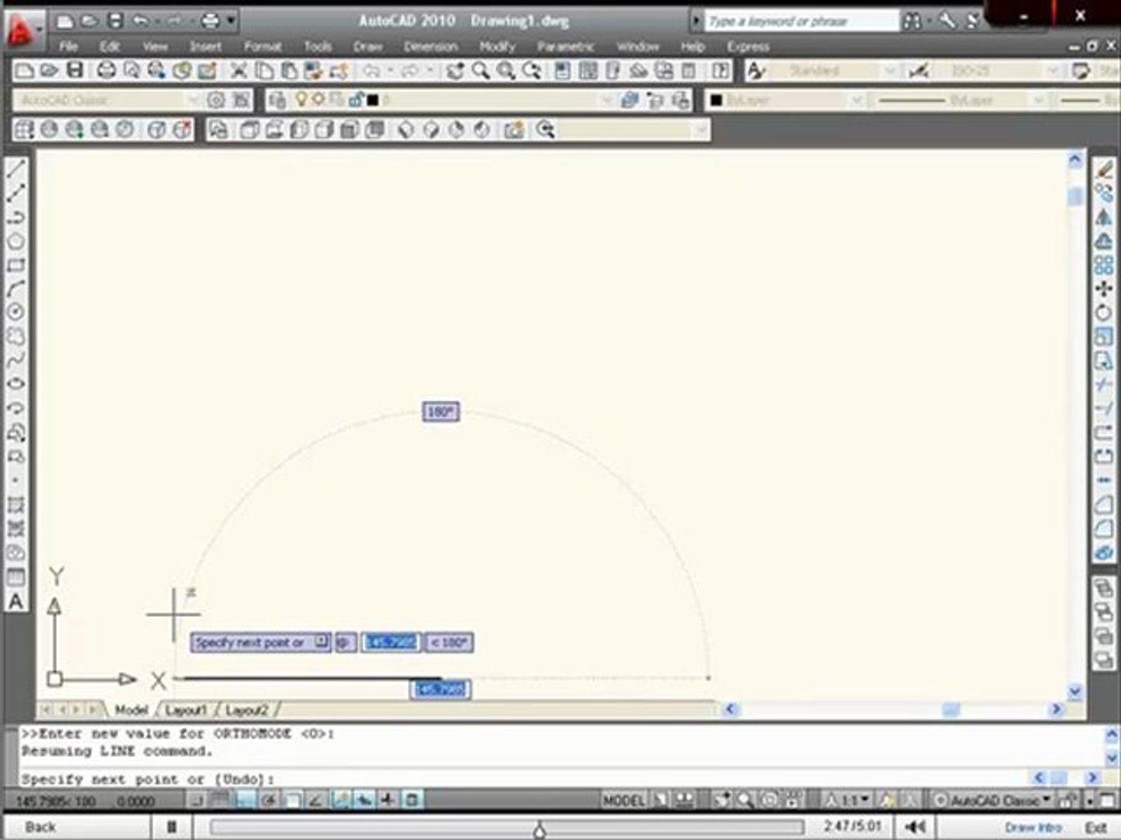1121x840 pixels.
Task: Select the Mirror tool in Modify toolbar
Action: [1103, 217]
